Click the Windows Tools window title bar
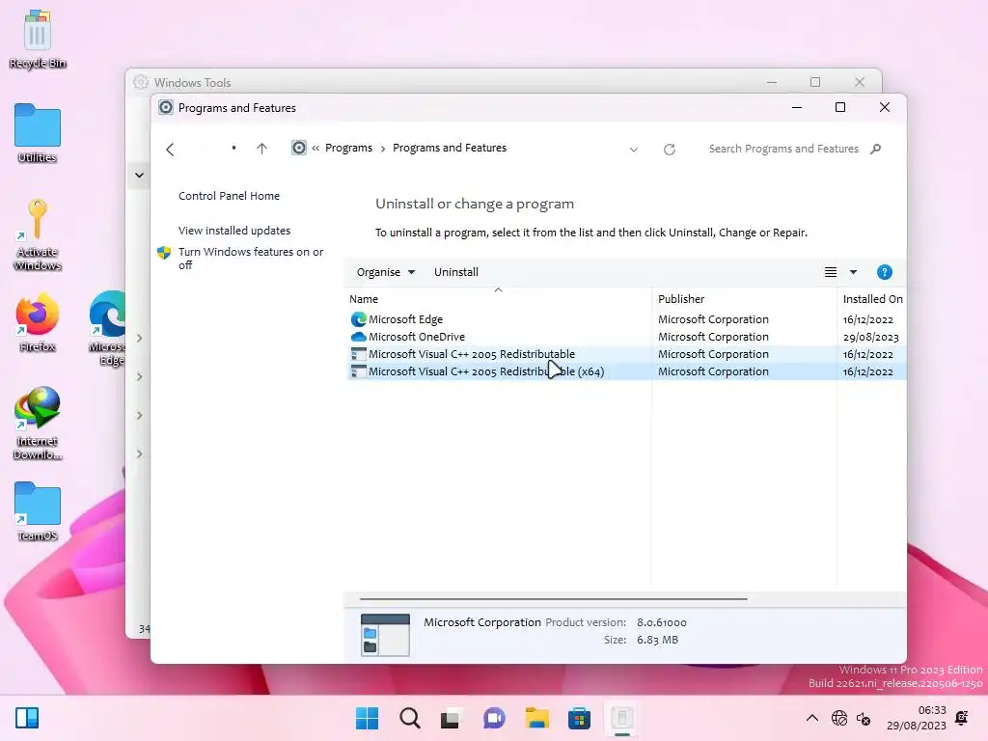 click(441, 83)
